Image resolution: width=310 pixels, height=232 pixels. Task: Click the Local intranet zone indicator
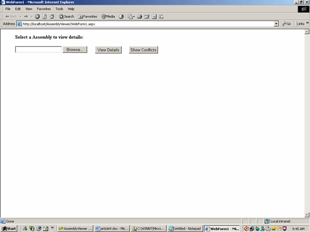pos(278,221)
